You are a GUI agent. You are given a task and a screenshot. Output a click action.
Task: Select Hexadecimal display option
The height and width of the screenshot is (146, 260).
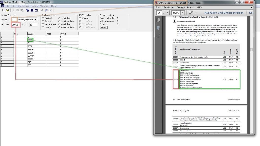[49, 24]
